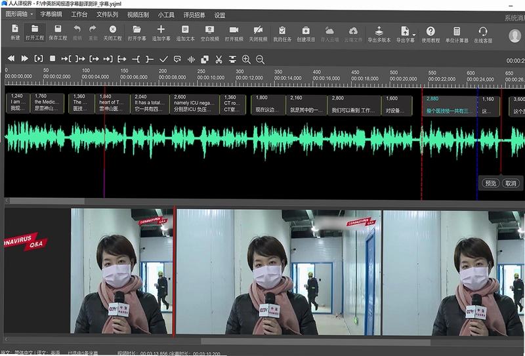Select subtitle block "CT ro..." 1,360
Viewport: 525px width, 356px height.
[x=233, y=105]
